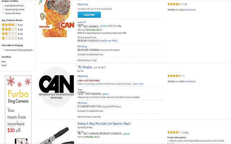Filter by 3 stars & Up rating
This screenshot has height=144, width=231.
click(12, 29)
